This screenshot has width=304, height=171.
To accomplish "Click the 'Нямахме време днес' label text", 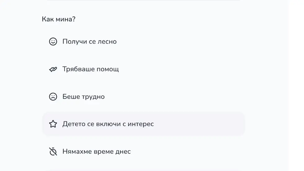I will coord(96,152).
